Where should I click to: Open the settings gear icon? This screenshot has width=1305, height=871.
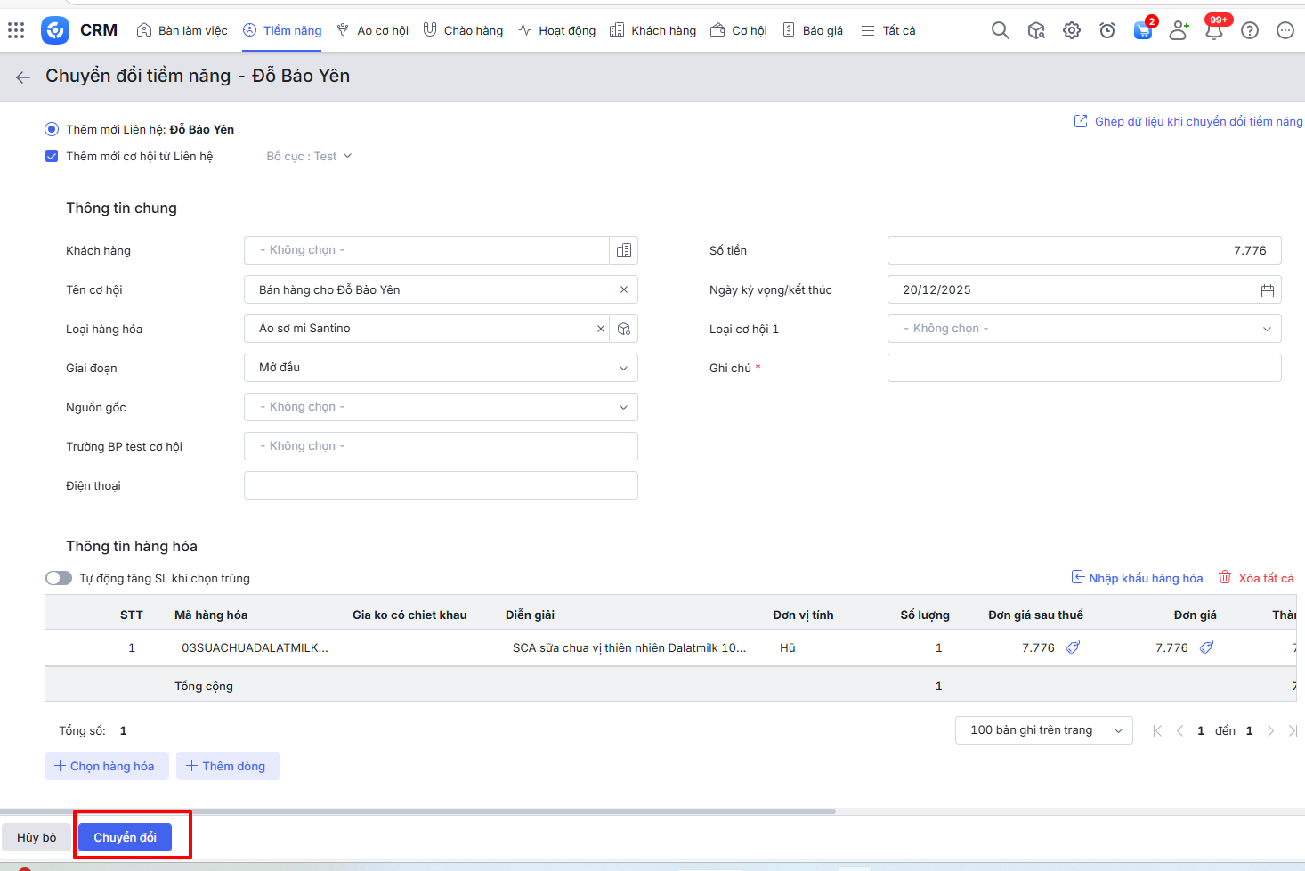pyautogui.click(x=1071, y=30)
